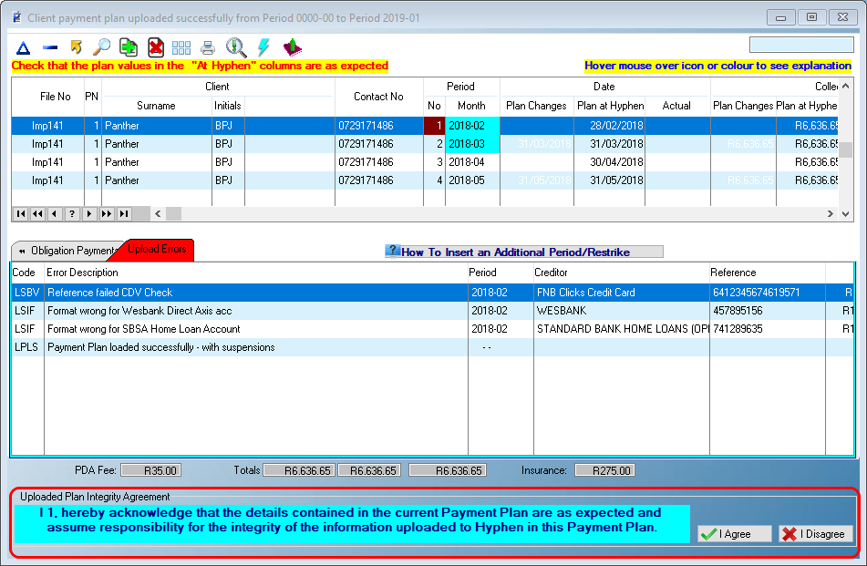Jump to first record in grid navigator
Screen dimensions: 867x566
[x=20, y=213]
